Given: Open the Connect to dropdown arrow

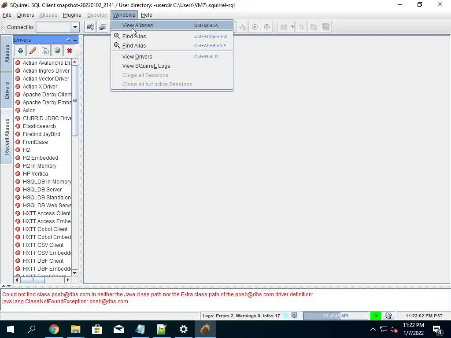Looking at the screenshot, I should coord(75,27).
